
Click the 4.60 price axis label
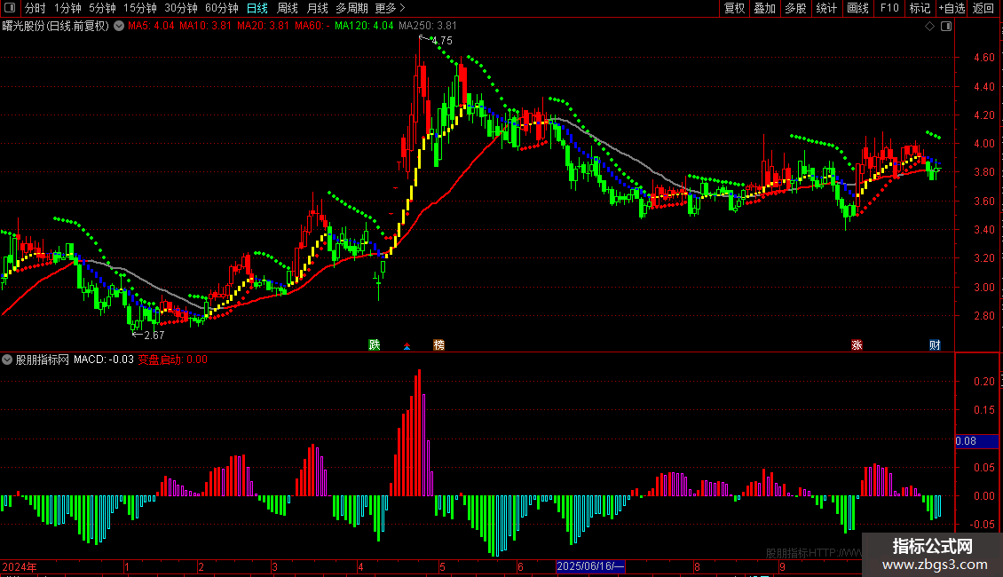(983, 58)
